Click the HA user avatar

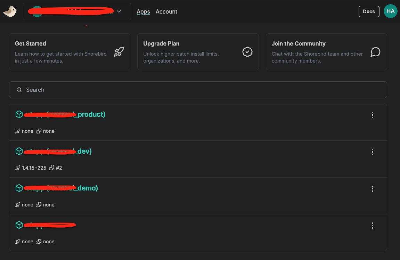[x=390, y=11]
